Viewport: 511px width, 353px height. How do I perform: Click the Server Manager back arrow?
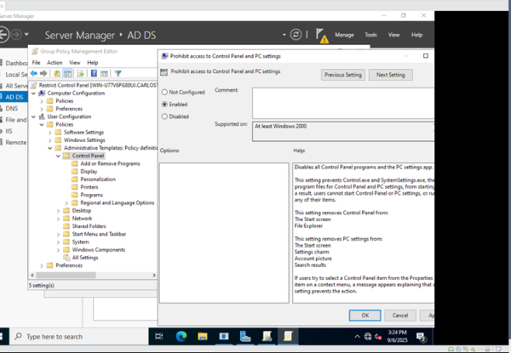[x=4, y=35]
